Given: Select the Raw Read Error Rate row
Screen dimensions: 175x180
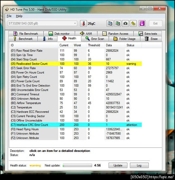Looking at the screenshot, I should [76, 51].
